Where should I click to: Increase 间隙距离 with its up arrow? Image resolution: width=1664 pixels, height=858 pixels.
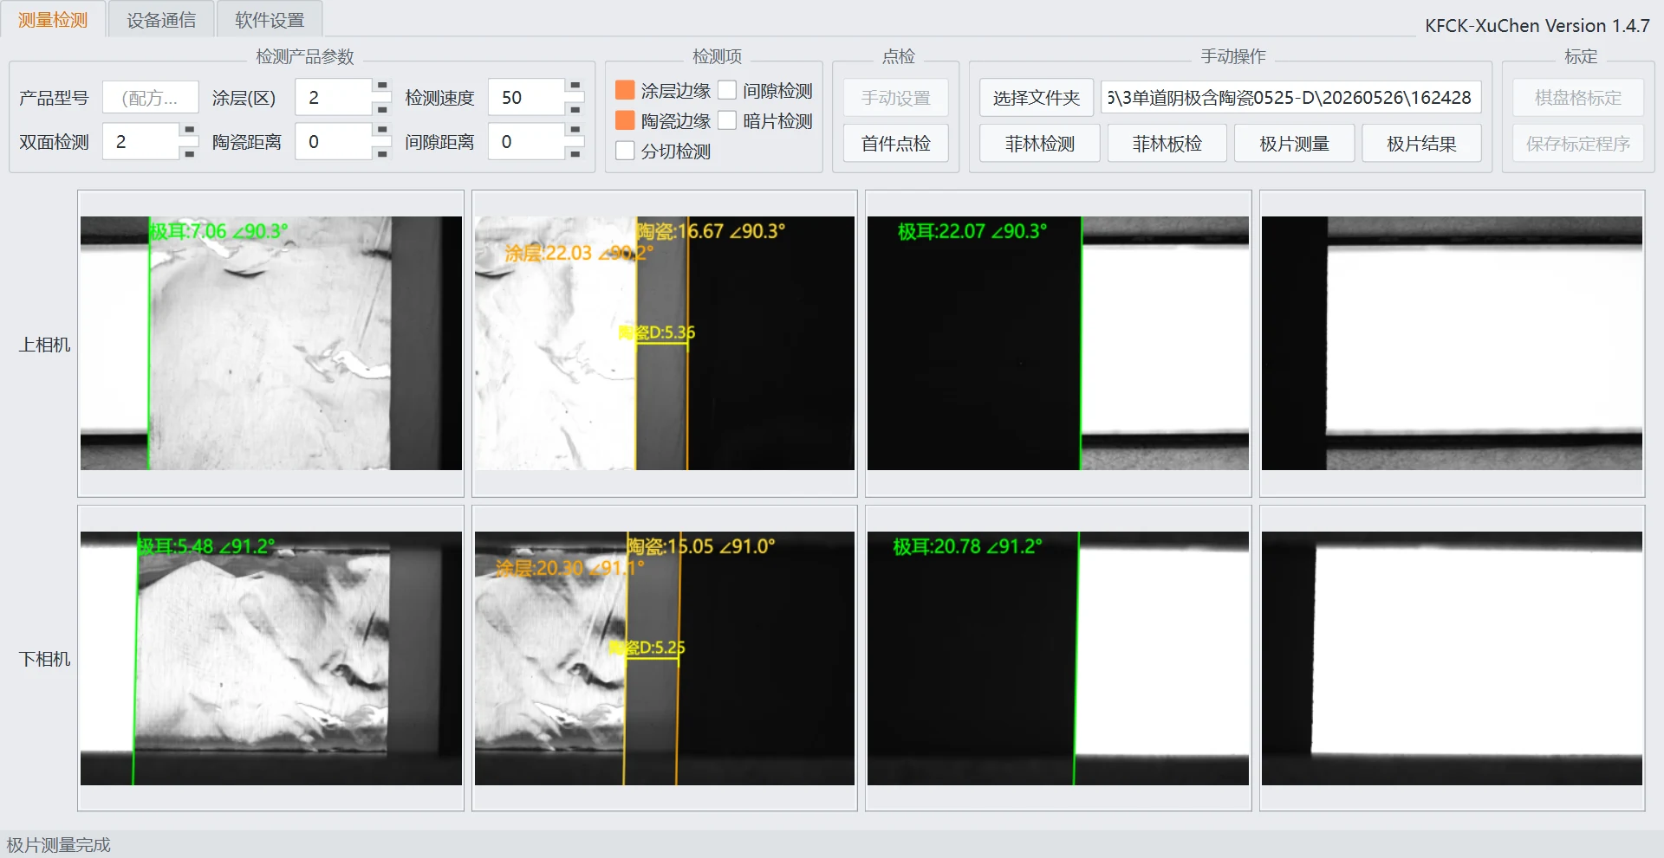575,131
